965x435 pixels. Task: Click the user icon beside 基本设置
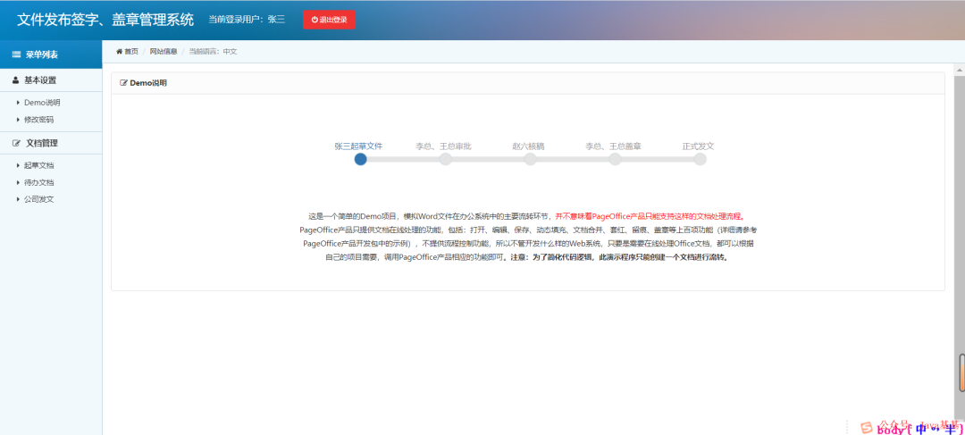coord(16,80)
